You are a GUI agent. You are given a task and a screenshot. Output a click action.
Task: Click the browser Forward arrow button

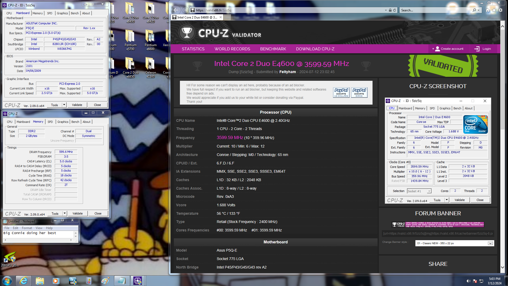click(185, 10)
